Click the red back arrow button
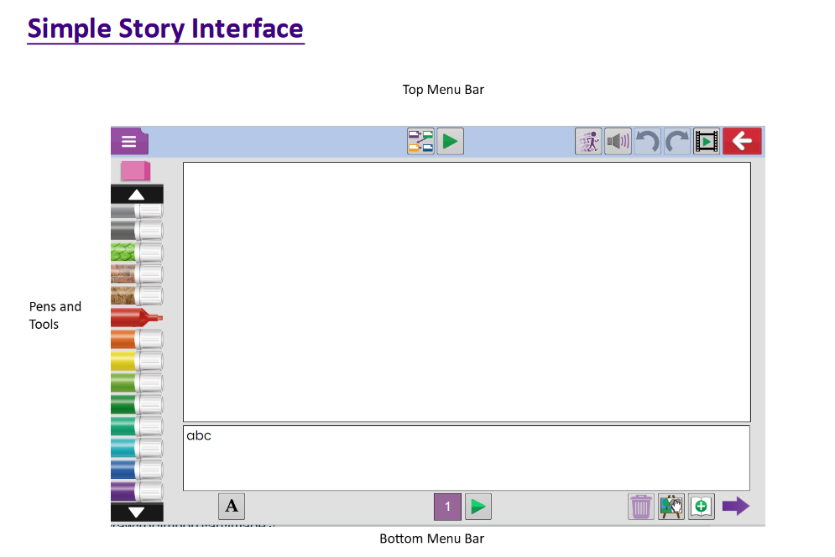This screenshot has height=557, width=835. pyautogui.click(x=742, y=141)
